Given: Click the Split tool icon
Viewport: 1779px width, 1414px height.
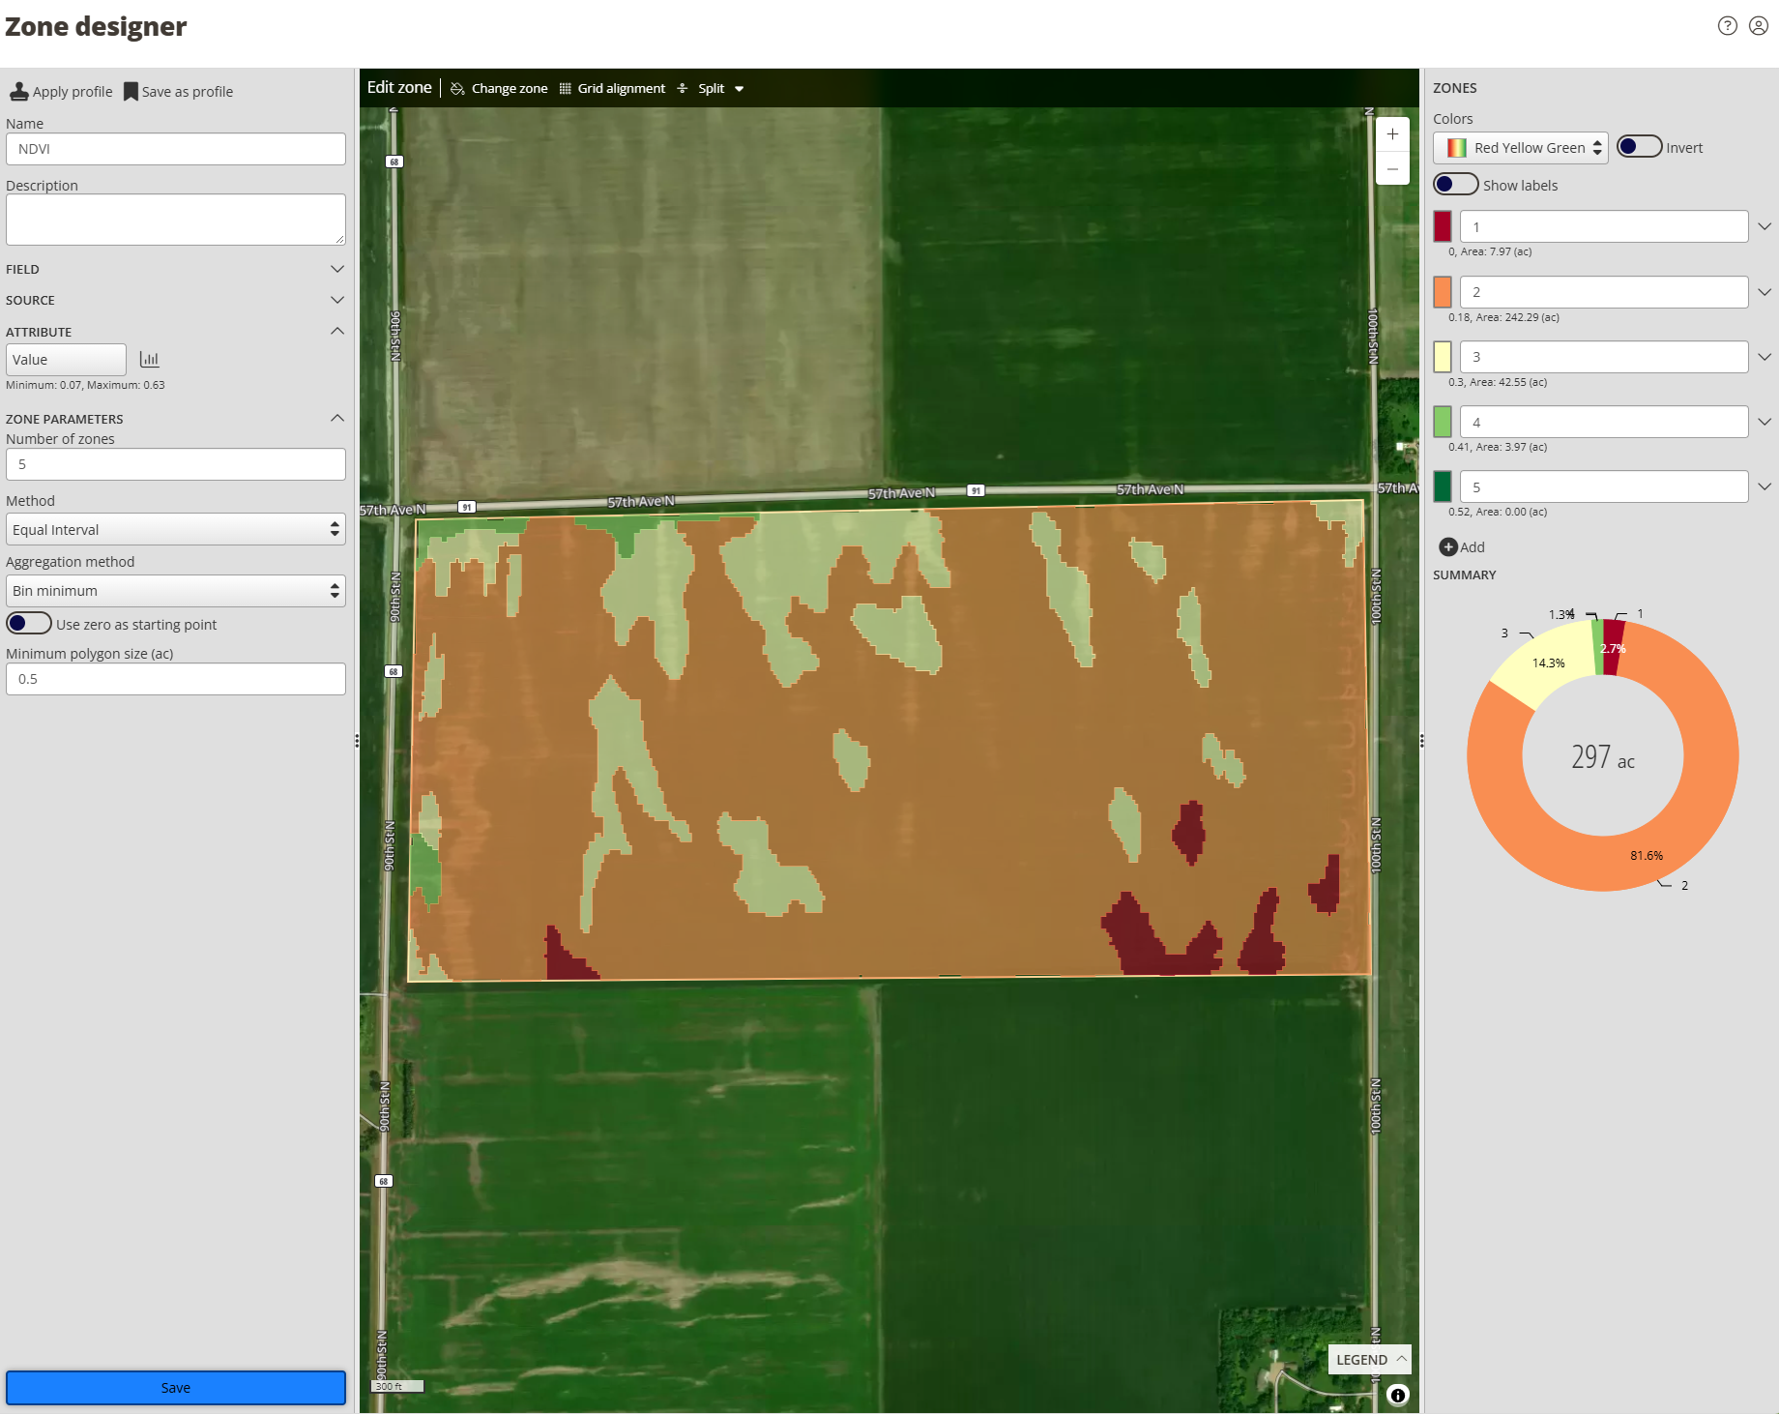Looking at the screenshot, I should (683, 88).
